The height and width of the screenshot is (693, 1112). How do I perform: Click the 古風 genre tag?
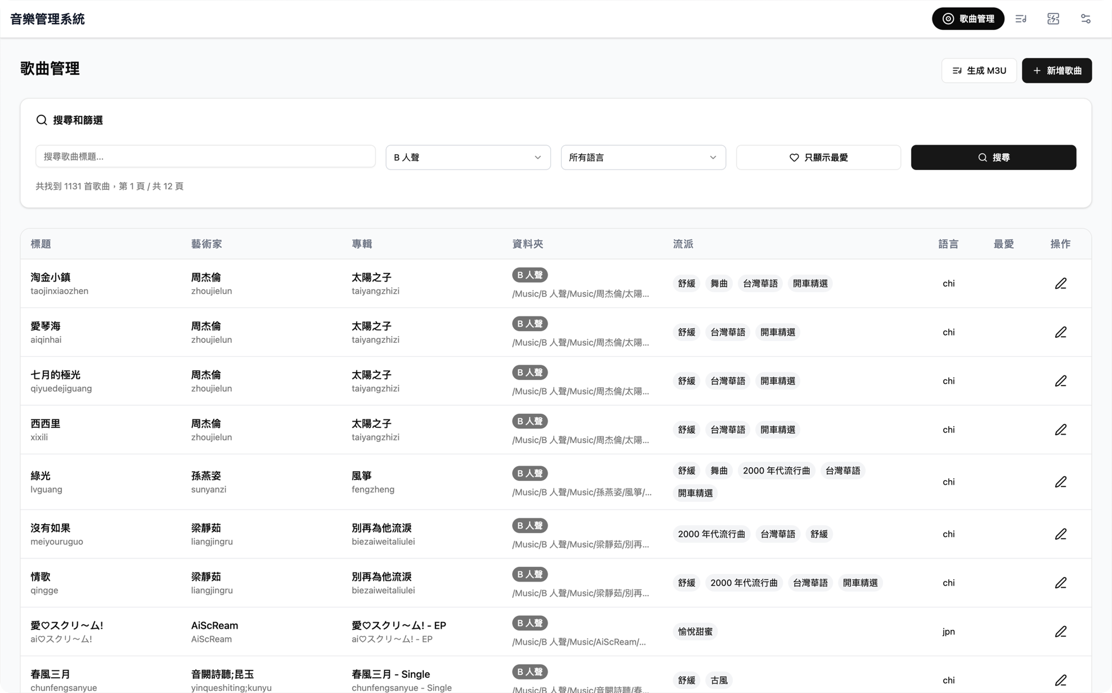click(x=719, y=680)
